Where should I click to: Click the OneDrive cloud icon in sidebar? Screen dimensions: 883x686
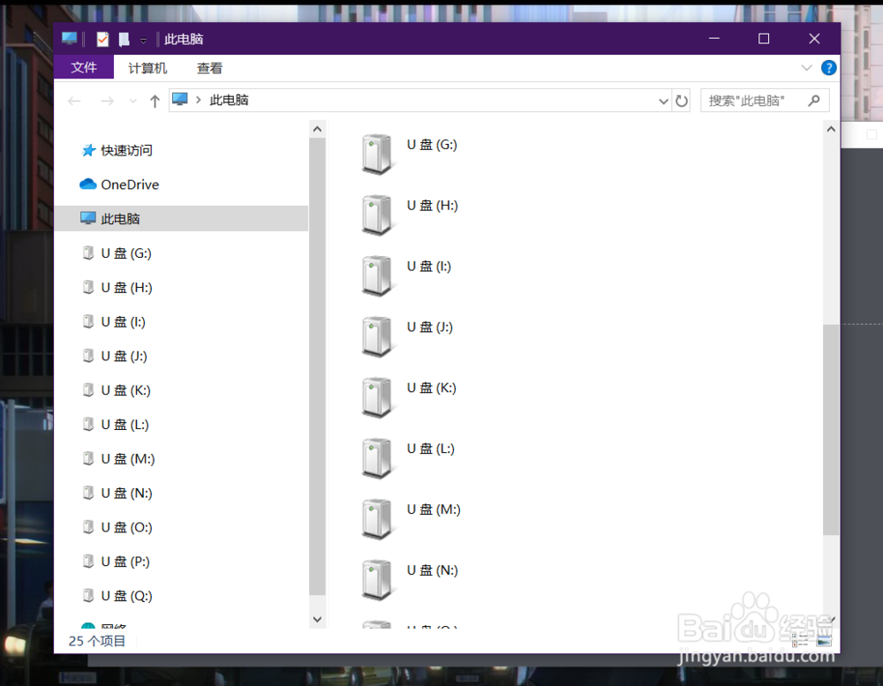[87, 184]
